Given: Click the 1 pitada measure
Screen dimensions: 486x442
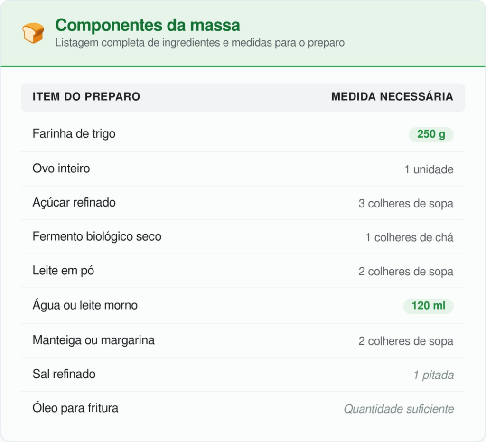Looking at the screenshot, I should (x=434, y=376).
